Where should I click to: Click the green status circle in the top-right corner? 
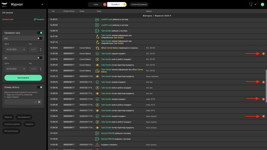pos(262,4)
